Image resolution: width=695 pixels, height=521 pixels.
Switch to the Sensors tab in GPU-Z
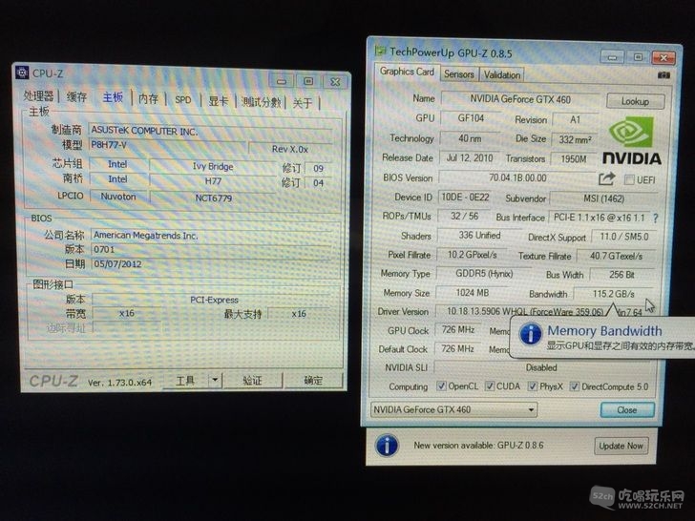[x=459, y=74]
